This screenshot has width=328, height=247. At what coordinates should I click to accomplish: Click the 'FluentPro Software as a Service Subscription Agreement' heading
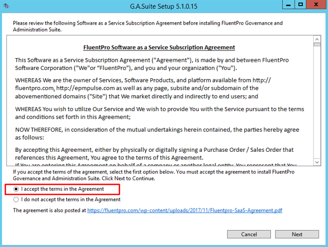(159, 47)
